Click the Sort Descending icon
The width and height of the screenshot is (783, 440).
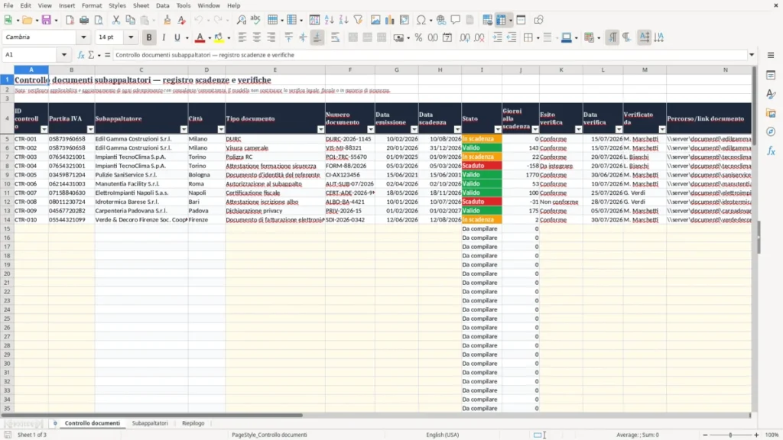point(343,20)
